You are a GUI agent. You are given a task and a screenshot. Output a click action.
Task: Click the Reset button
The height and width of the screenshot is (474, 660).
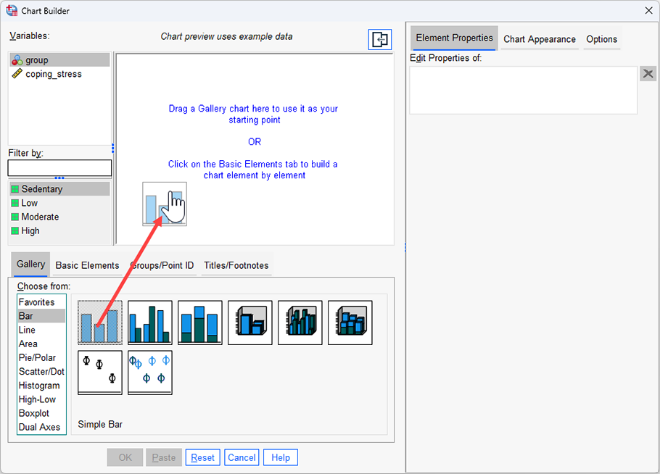pos(202,457)
